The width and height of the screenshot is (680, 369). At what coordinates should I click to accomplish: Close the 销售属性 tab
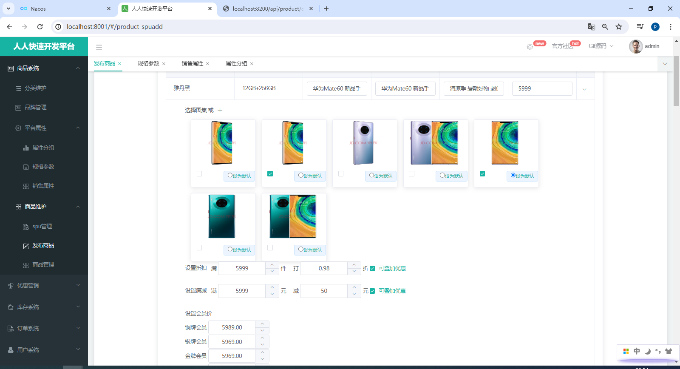(x=207, y=64)
